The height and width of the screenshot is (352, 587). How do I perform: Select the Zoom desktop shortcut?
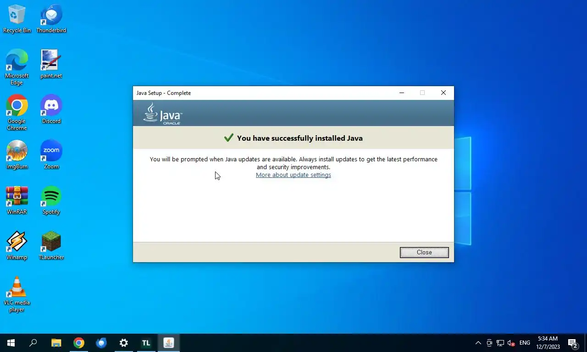[x=51, y=154]
